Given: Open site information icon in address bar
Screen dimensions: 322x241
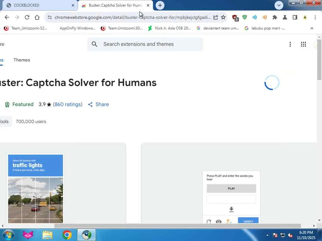Looking at the screenshot, I should point(49,18).
